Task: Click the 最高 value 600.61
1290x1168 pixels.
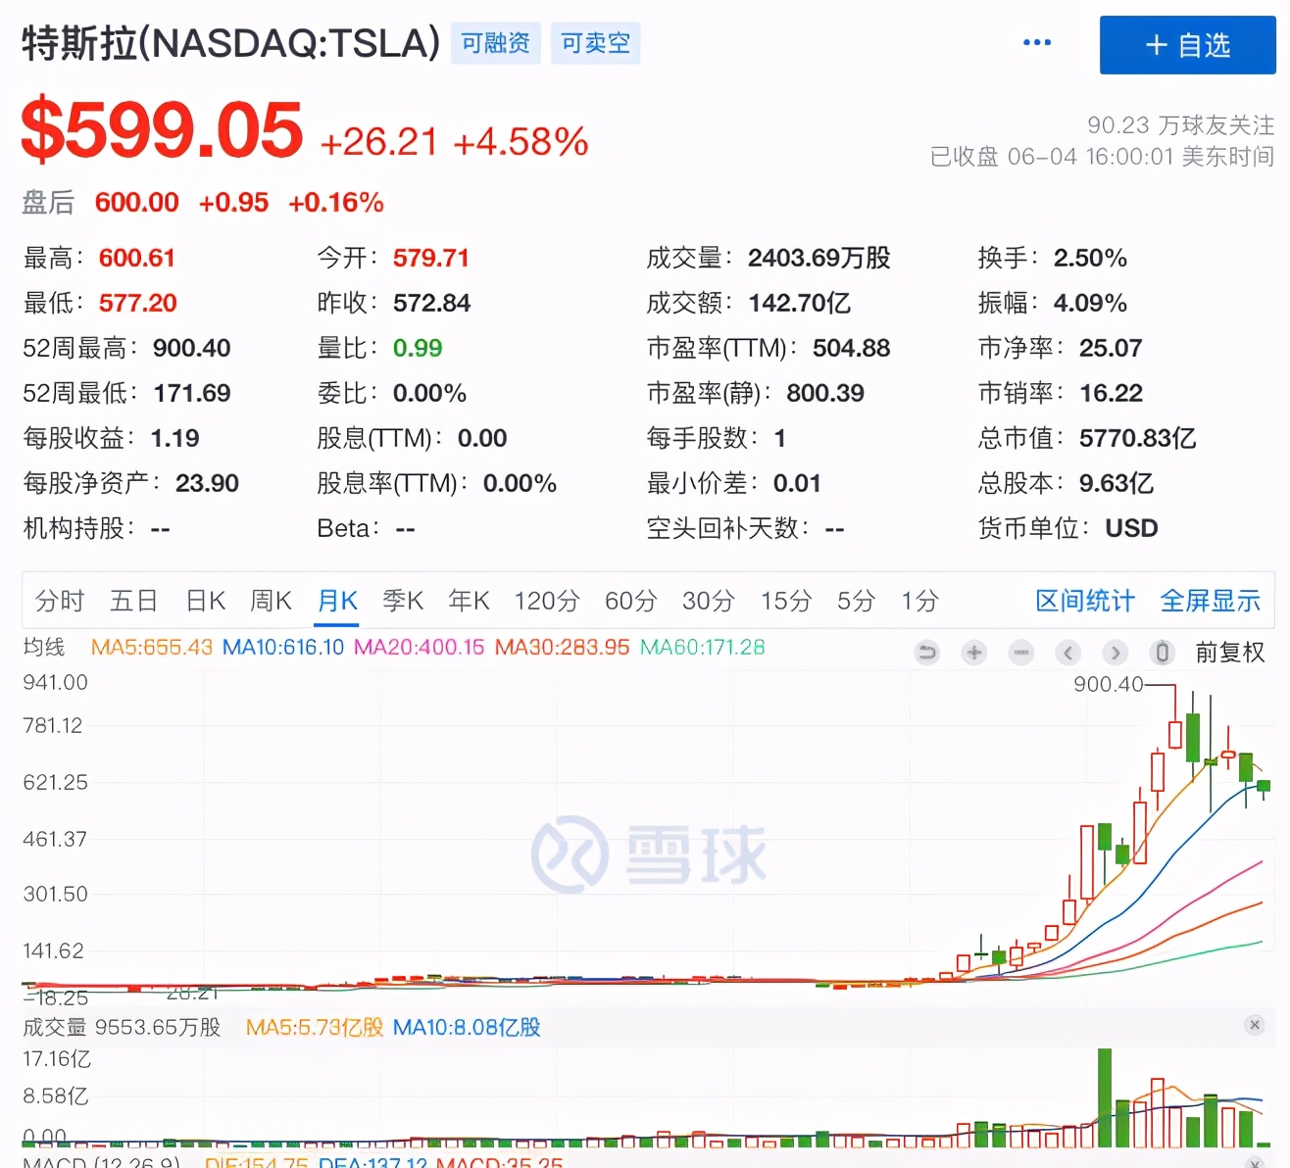Action: coord(136,258)
